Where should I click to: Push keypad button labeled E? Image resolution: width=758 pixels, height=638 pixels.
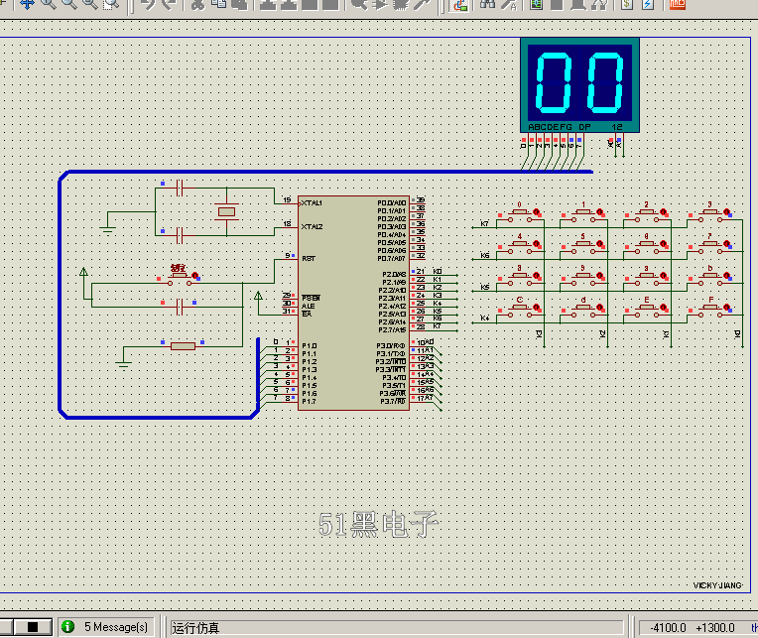646,309
